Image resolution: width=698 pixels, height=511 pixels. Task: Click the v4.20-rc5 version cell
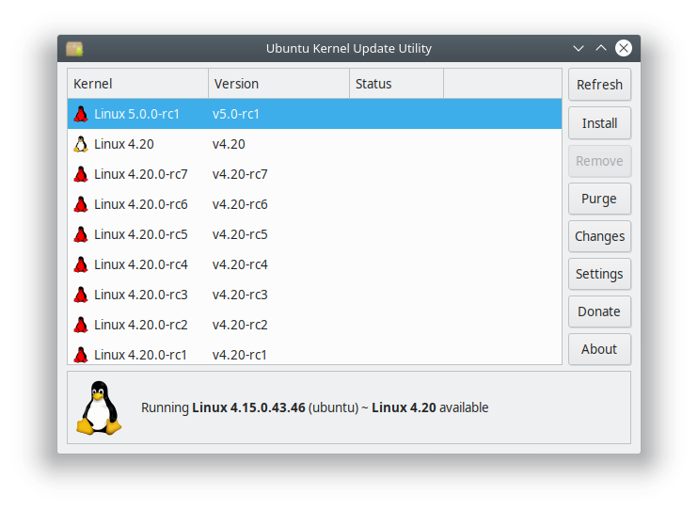240,234
